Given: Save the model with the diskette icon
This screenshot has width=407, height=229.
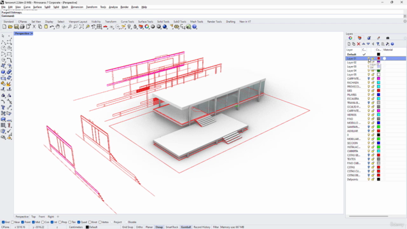Looking at the screenshot, I should [x=16, y=27].
